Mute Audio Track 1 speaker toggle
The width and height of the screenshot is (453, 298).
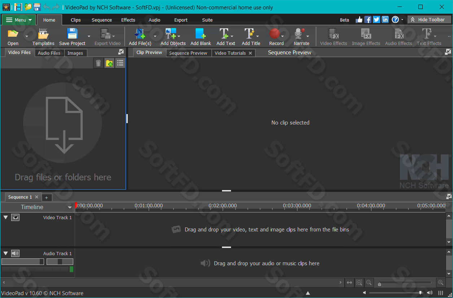15,253
